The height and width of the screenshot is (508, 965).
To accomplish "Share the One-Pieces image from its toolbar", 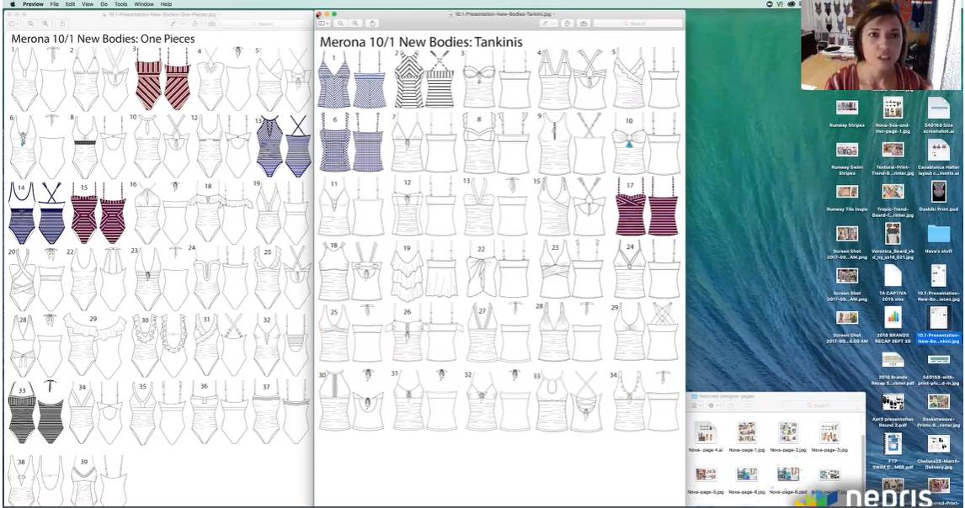I will (62, 24).
